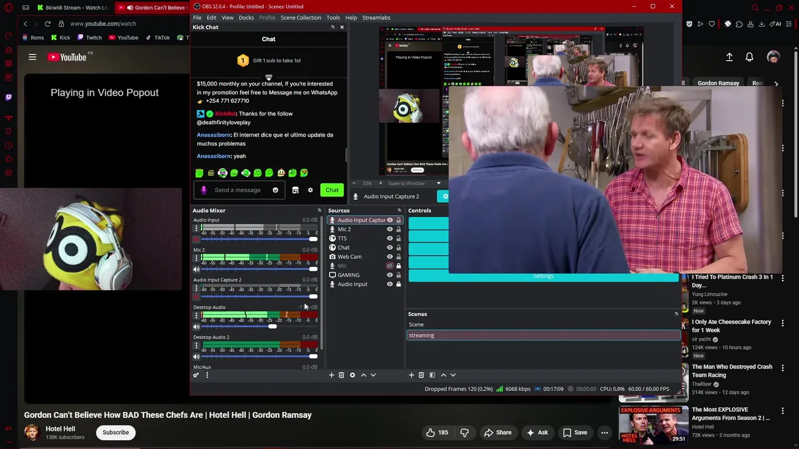Pop out the Sources dock
This screenshot has width=799, height=449.
tap(399, 210)
